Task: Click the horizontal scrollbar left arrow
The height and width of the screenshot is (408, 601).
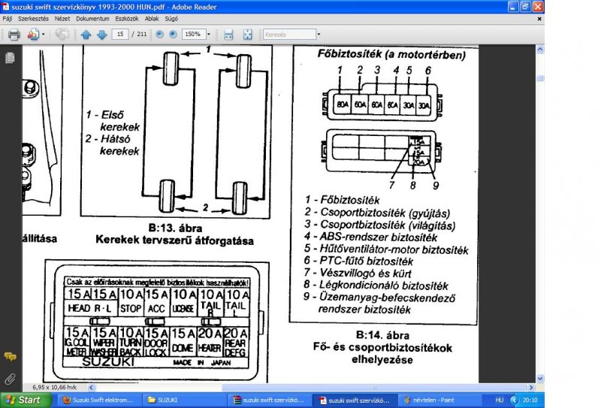Action: pyautogui.click(x=91, y=387)
